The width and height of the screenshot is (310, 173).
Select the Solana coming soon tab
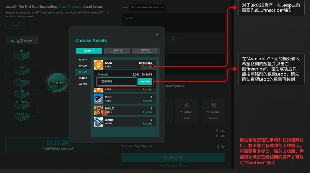click(145, 51)
